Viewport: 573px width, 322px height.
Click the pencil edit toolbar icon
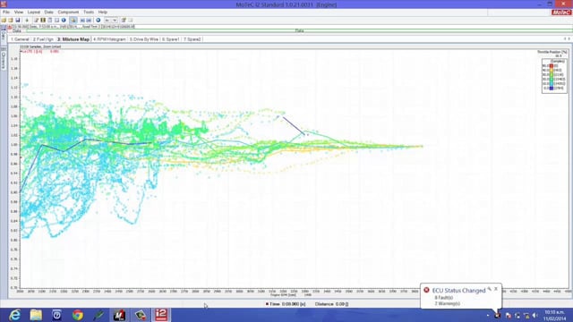(x=36, y=20)
